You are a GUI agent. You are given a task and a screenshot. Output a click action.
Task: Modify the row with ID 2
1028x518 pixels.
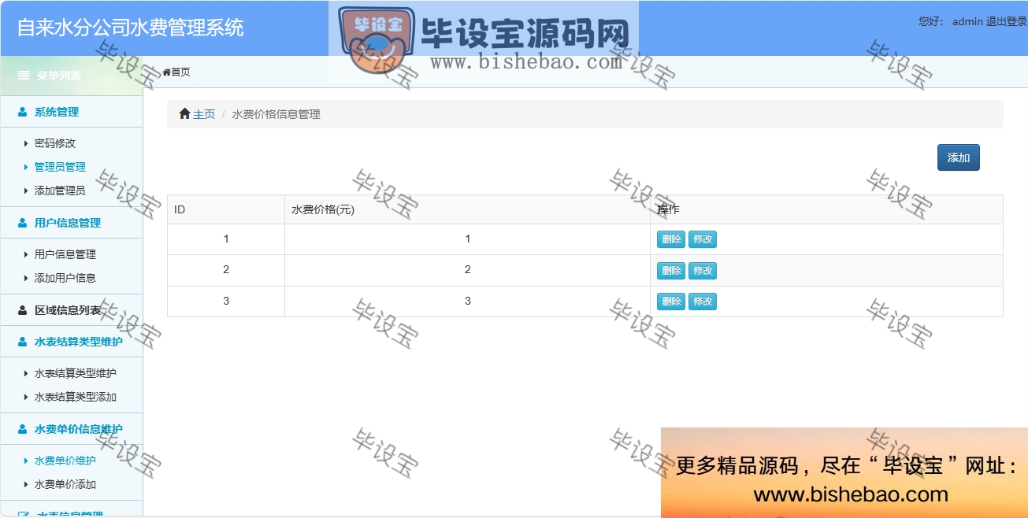(x=703, y=271)
